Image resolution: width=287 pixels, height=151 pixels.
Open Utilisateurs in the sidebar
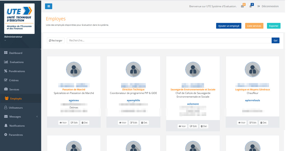(13, 107)
